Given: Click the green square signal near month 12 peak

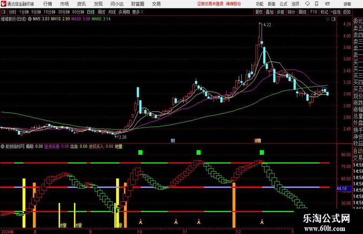Looking at the screenshot, I should 262,152.
